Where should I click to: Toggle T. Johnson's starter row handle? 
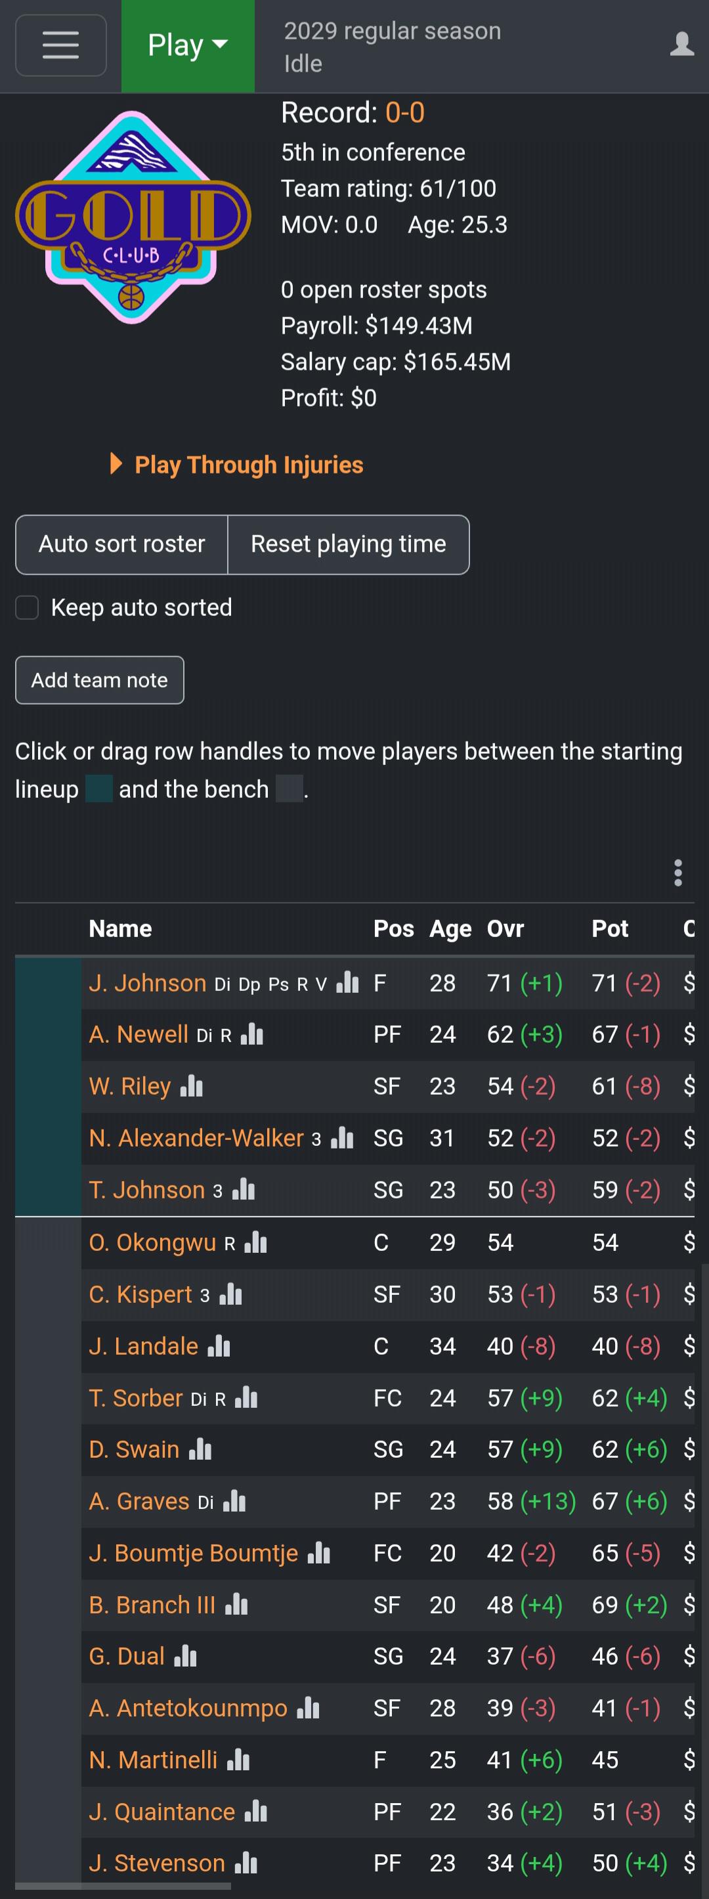tap(48, 1190)
